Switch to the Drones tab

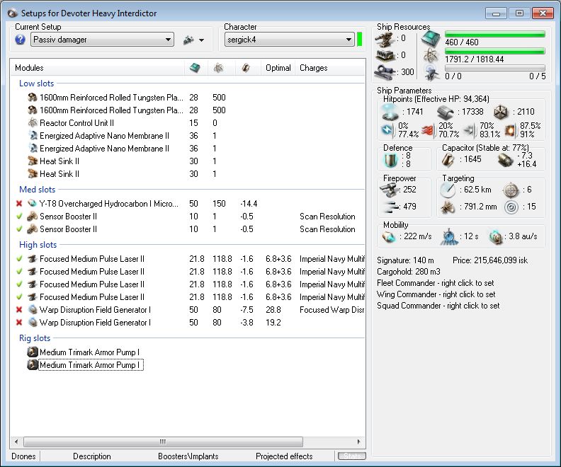pos(23,456)
